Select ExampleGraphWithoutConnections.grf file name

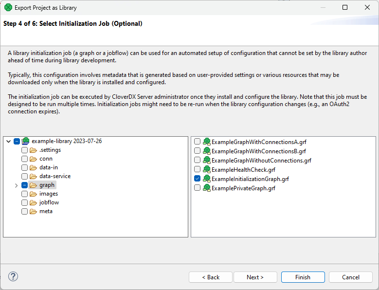click(261, 160)
